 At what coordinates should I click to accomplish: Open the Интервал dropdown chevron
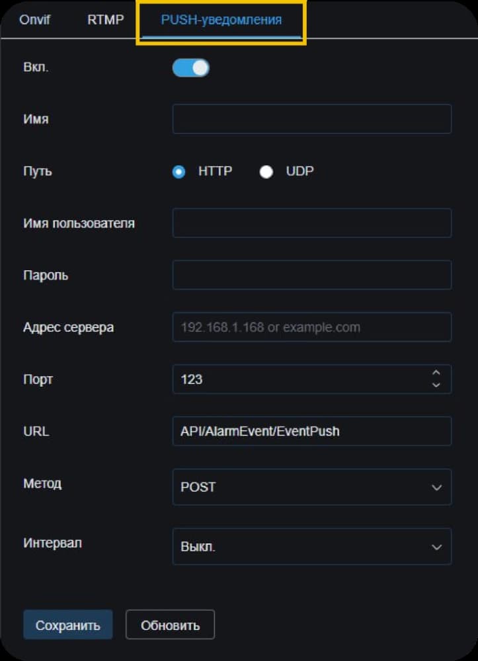pos(437,547)
